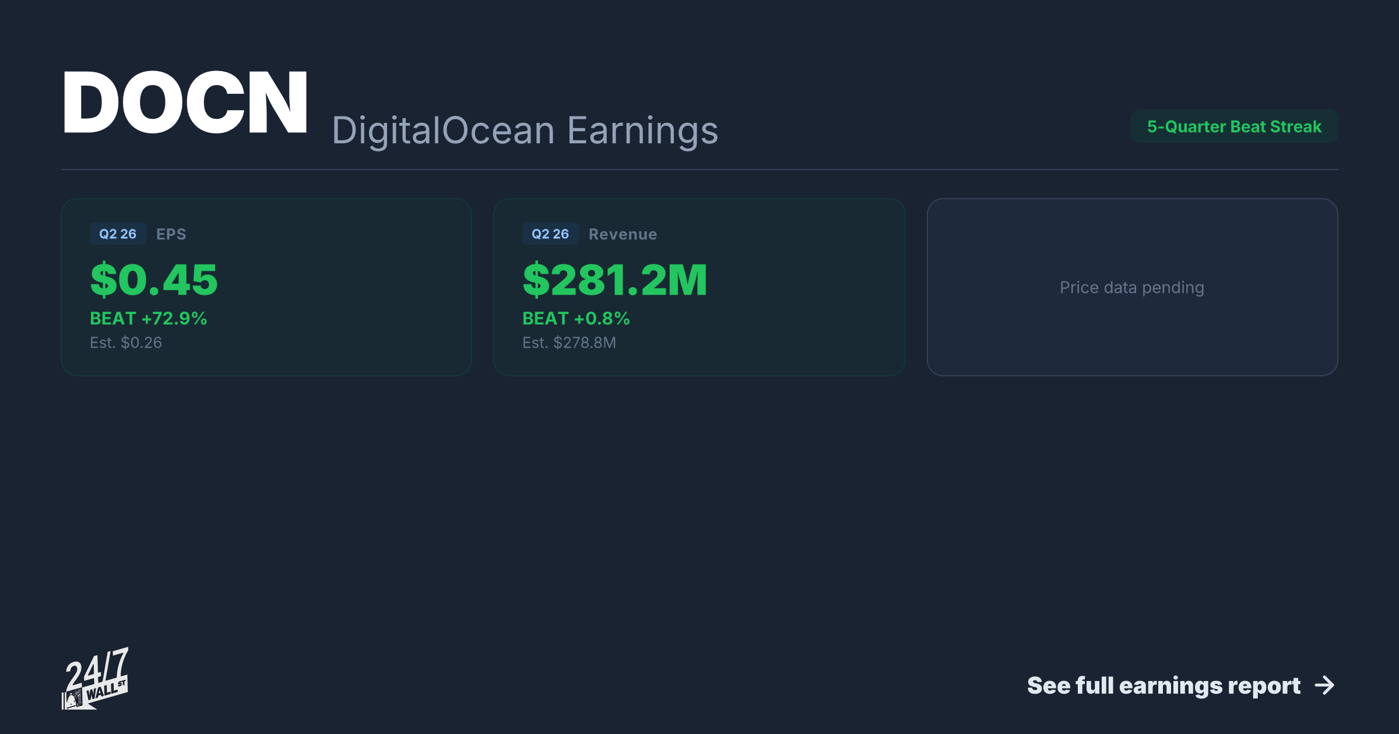Open the EPS earnings card
The height and width of the screenshot is (734, 1399).
[x=266, y=287]
